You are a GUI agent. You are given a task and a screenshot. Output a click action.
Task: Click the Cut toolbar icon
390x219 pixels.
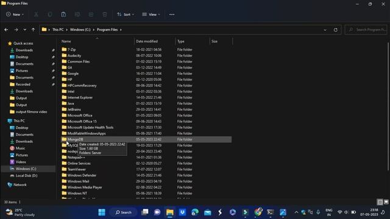click(36, 15)
